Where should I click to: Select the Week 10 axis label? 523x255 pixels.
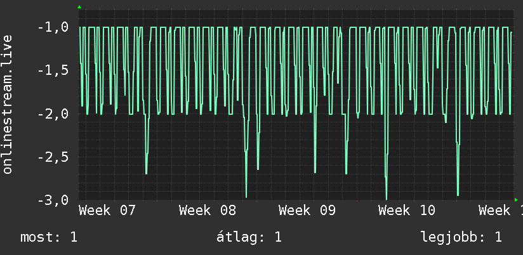(407, 211)
